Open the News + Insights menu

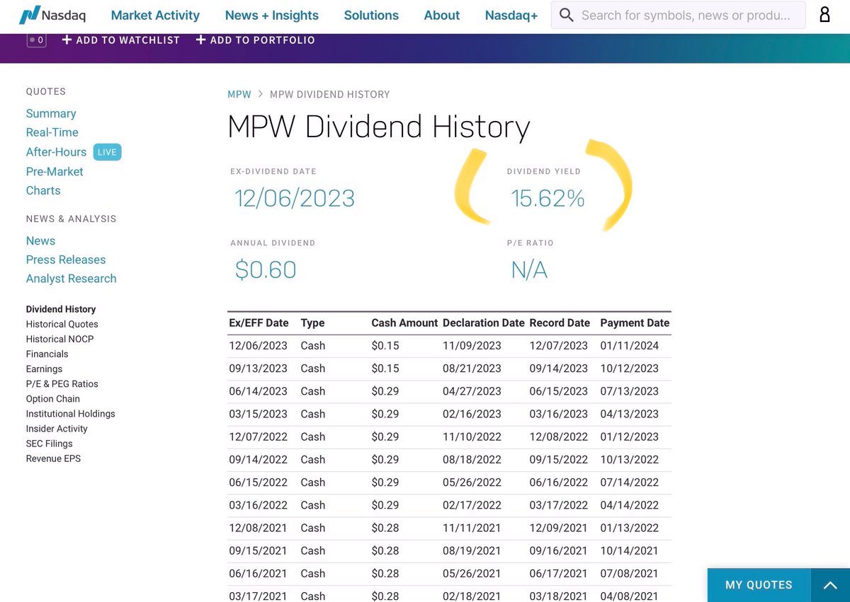(x=272, y=15)
